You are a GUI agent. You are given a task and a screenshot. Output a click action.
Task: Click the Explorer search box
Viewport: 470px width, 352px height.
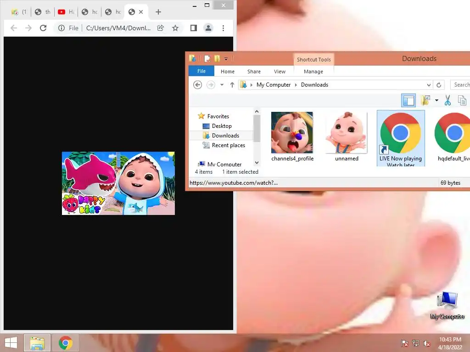460,85
